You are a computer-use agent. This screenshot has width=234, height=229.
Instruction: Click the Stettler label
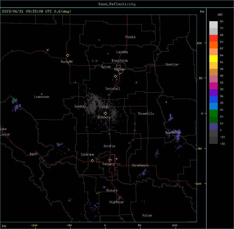click(172, 64)
